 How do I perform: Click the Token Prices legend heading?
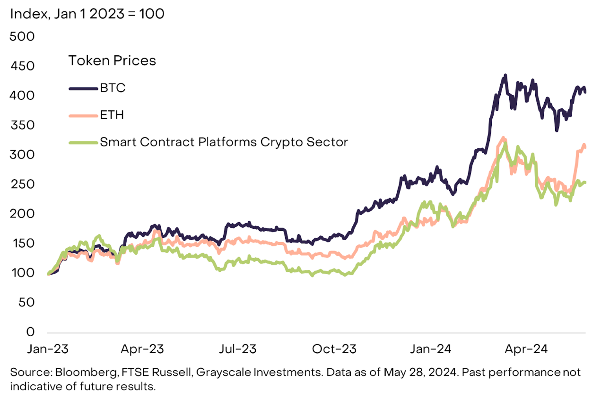[x=112, y=61]
